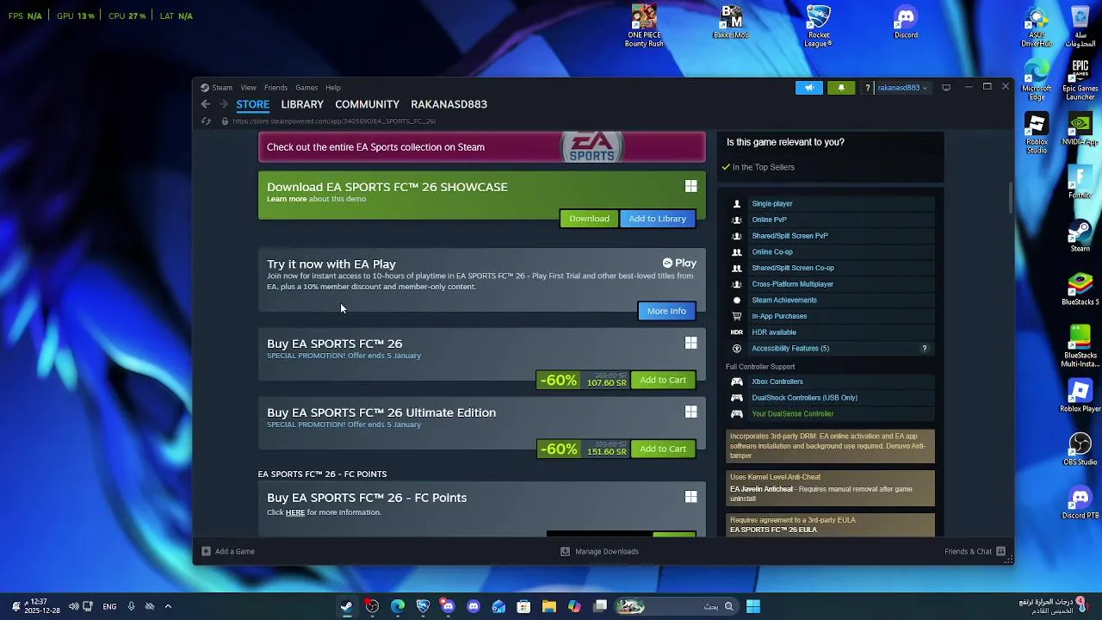
Task: Open the RAKANASD883 profile tab
Action: click(449, 104)
